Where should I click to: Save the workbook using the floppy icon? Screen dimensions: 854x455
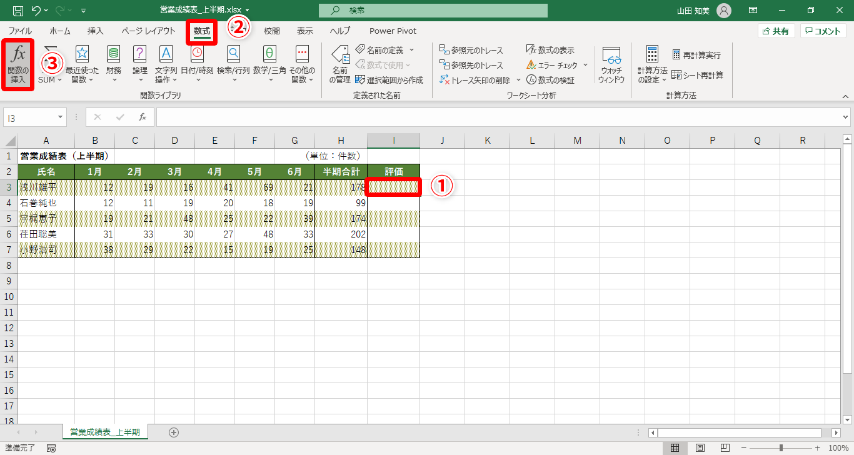click(x=18, y=11)
